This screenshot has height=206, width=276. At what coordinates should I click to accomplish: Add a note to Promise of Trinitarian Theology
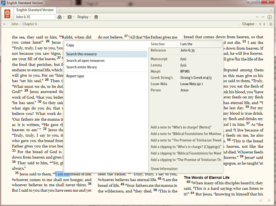[186, 140]
